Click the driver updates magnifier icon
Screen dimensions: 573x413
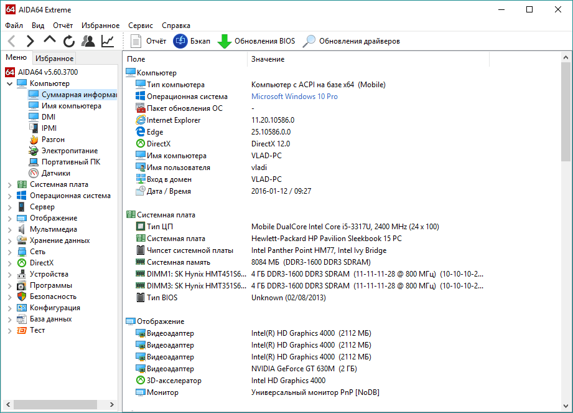[309, 41]
